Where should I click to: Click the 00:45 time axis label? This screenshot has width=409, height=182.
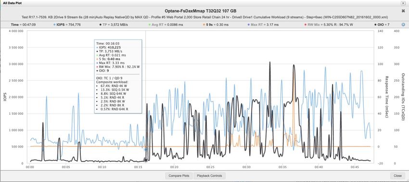(355, 167)
